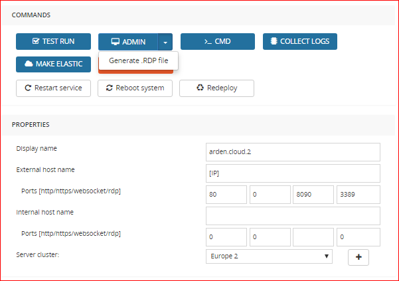
Task: Click MAKE ELASTIC button
Action: pyautogui.click(x=53, y=64)
